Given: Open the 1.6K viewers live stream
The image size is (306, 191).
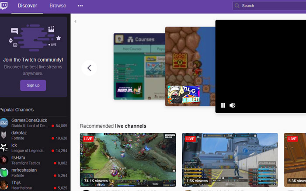Looking at the screenshot, I should click(x=230, y=160).
